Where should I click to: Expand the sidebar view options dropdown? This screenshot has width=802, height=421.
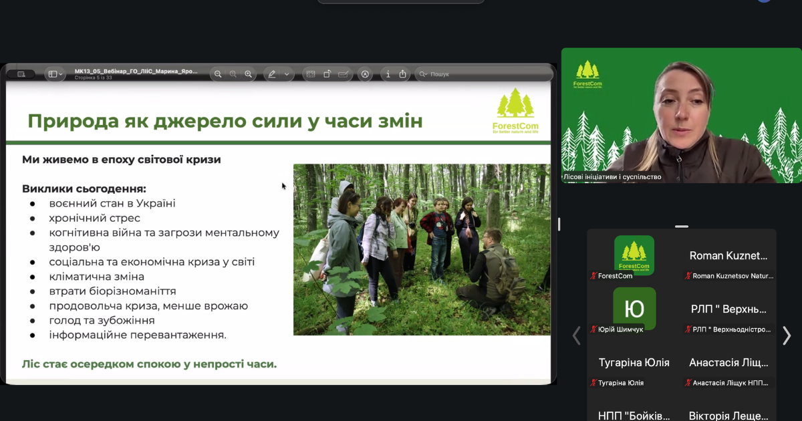pos(56,74)
